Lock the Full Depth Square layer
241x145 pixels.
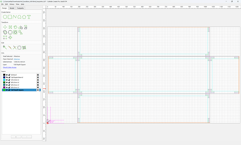pyautogui.click(x=9, y=90)
